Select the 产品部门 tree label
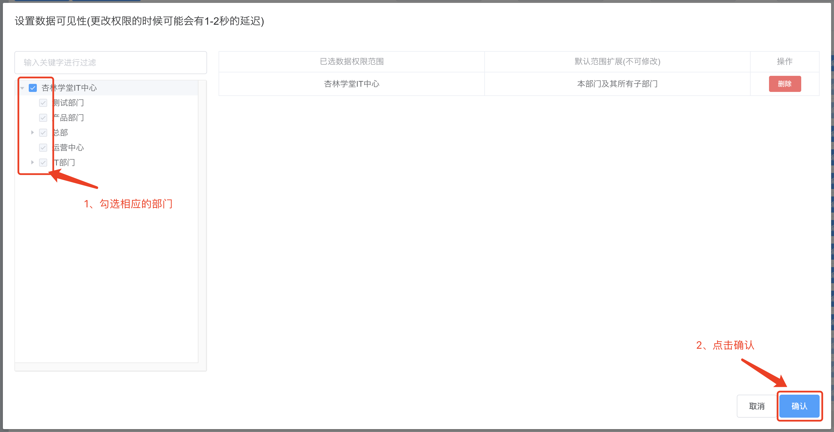 [68, 118]
